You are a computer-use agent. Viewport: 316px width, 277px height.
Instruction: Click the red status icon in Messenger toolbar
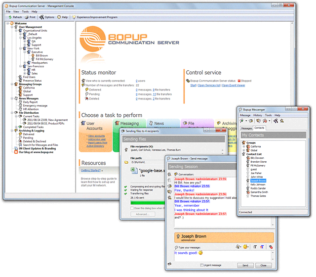click(x=265, y=121)
